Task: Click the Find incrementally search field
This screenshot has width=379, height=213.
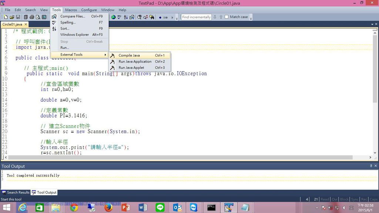Action: (196, 17)
